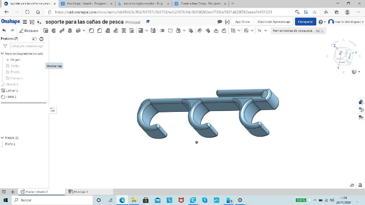Click the undo arrow
Viewport: 365px width, 205px height.
4,31
